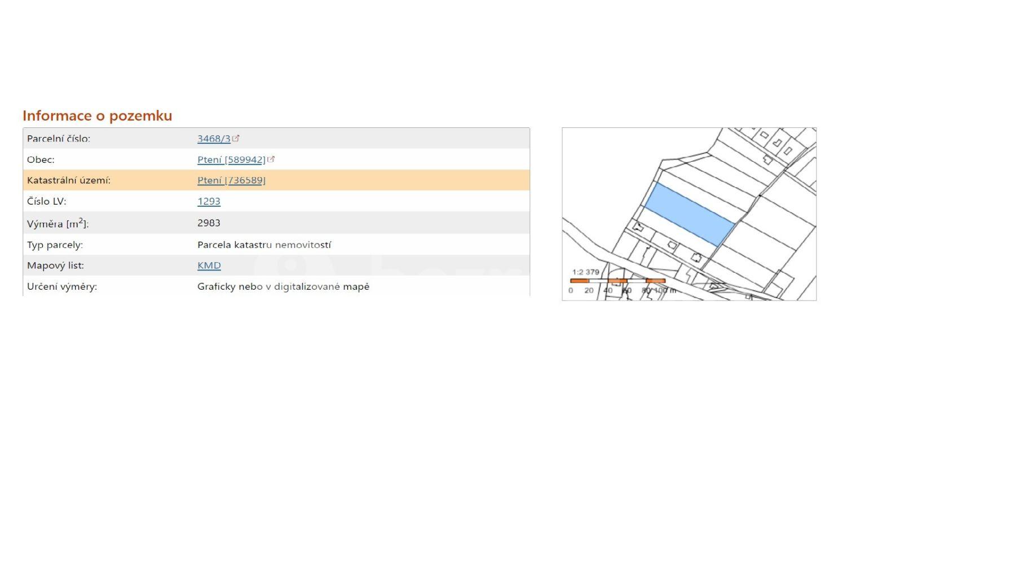The width and height of the screenshot is (1015, 571).
Task: Click the Parcelní číslo: label
Action: pyautogui.click(x=59, y=139)
